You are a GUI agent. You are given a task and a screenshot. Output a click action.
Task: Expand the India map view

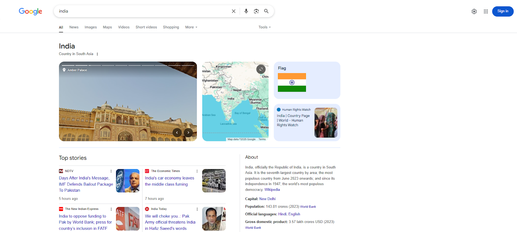(261, 69)
